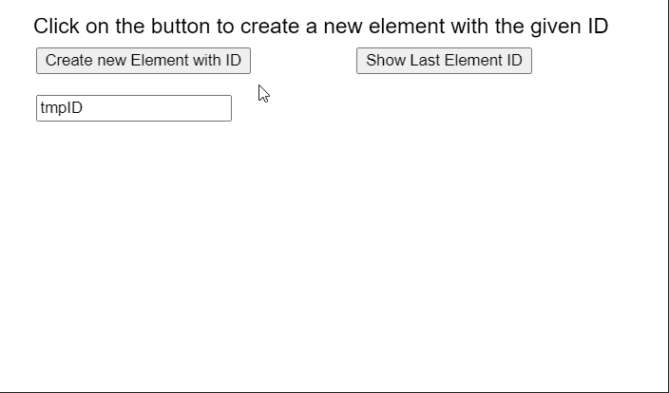The height and width of the screenshot is (393, 669).
Task: Click the word 'Create' on the left button
Action: coord(69,61)
